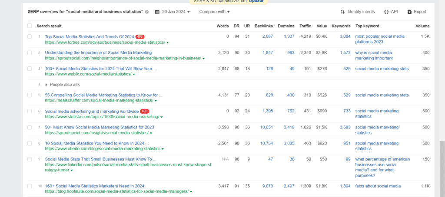This screenshot has width=445, height=197.
Task: Open the dropdown arrow after the linkedin.com URL
Action: [x=72, y=171]
